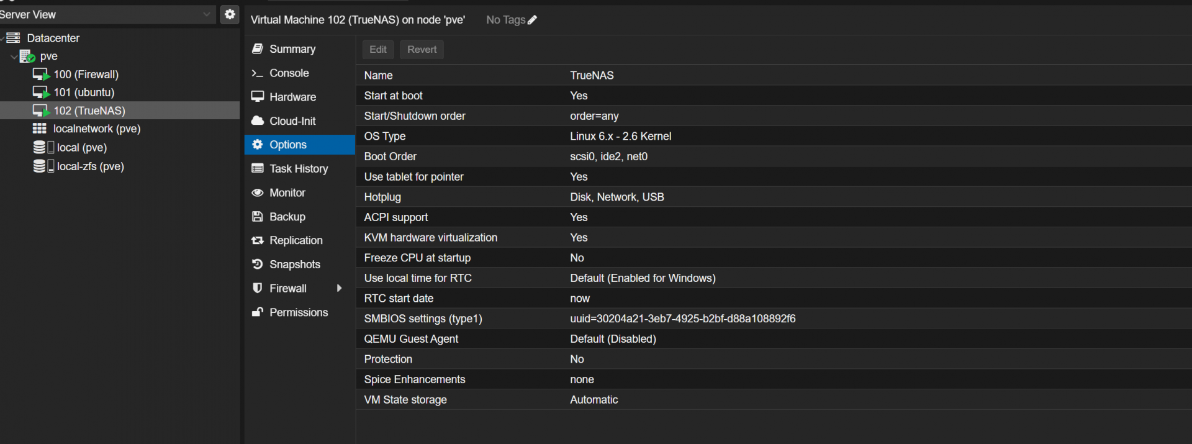Select the Use tablet for pointer row
The image size is (1192, 444).
pos(775,177)
